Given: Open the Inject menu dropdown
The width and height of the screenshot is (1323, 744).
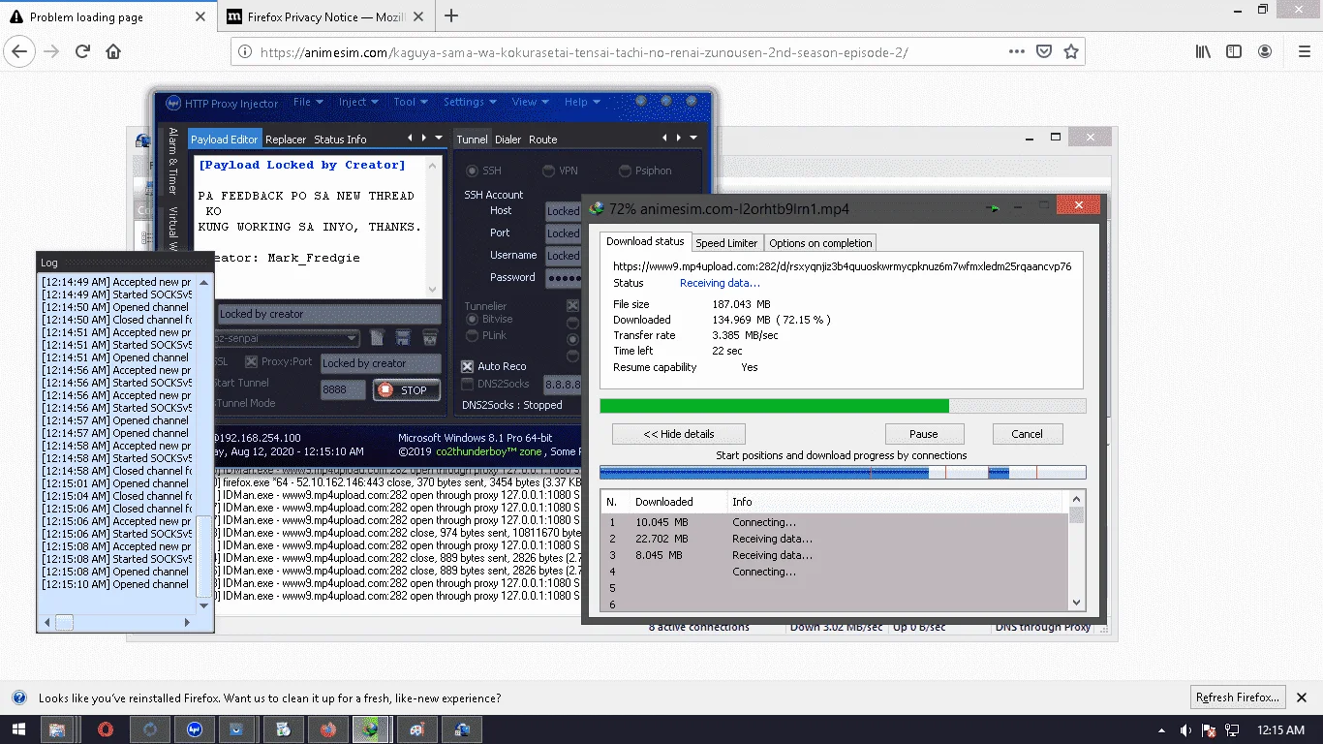Looking at the screenshot, I should [x=358, y=102].
